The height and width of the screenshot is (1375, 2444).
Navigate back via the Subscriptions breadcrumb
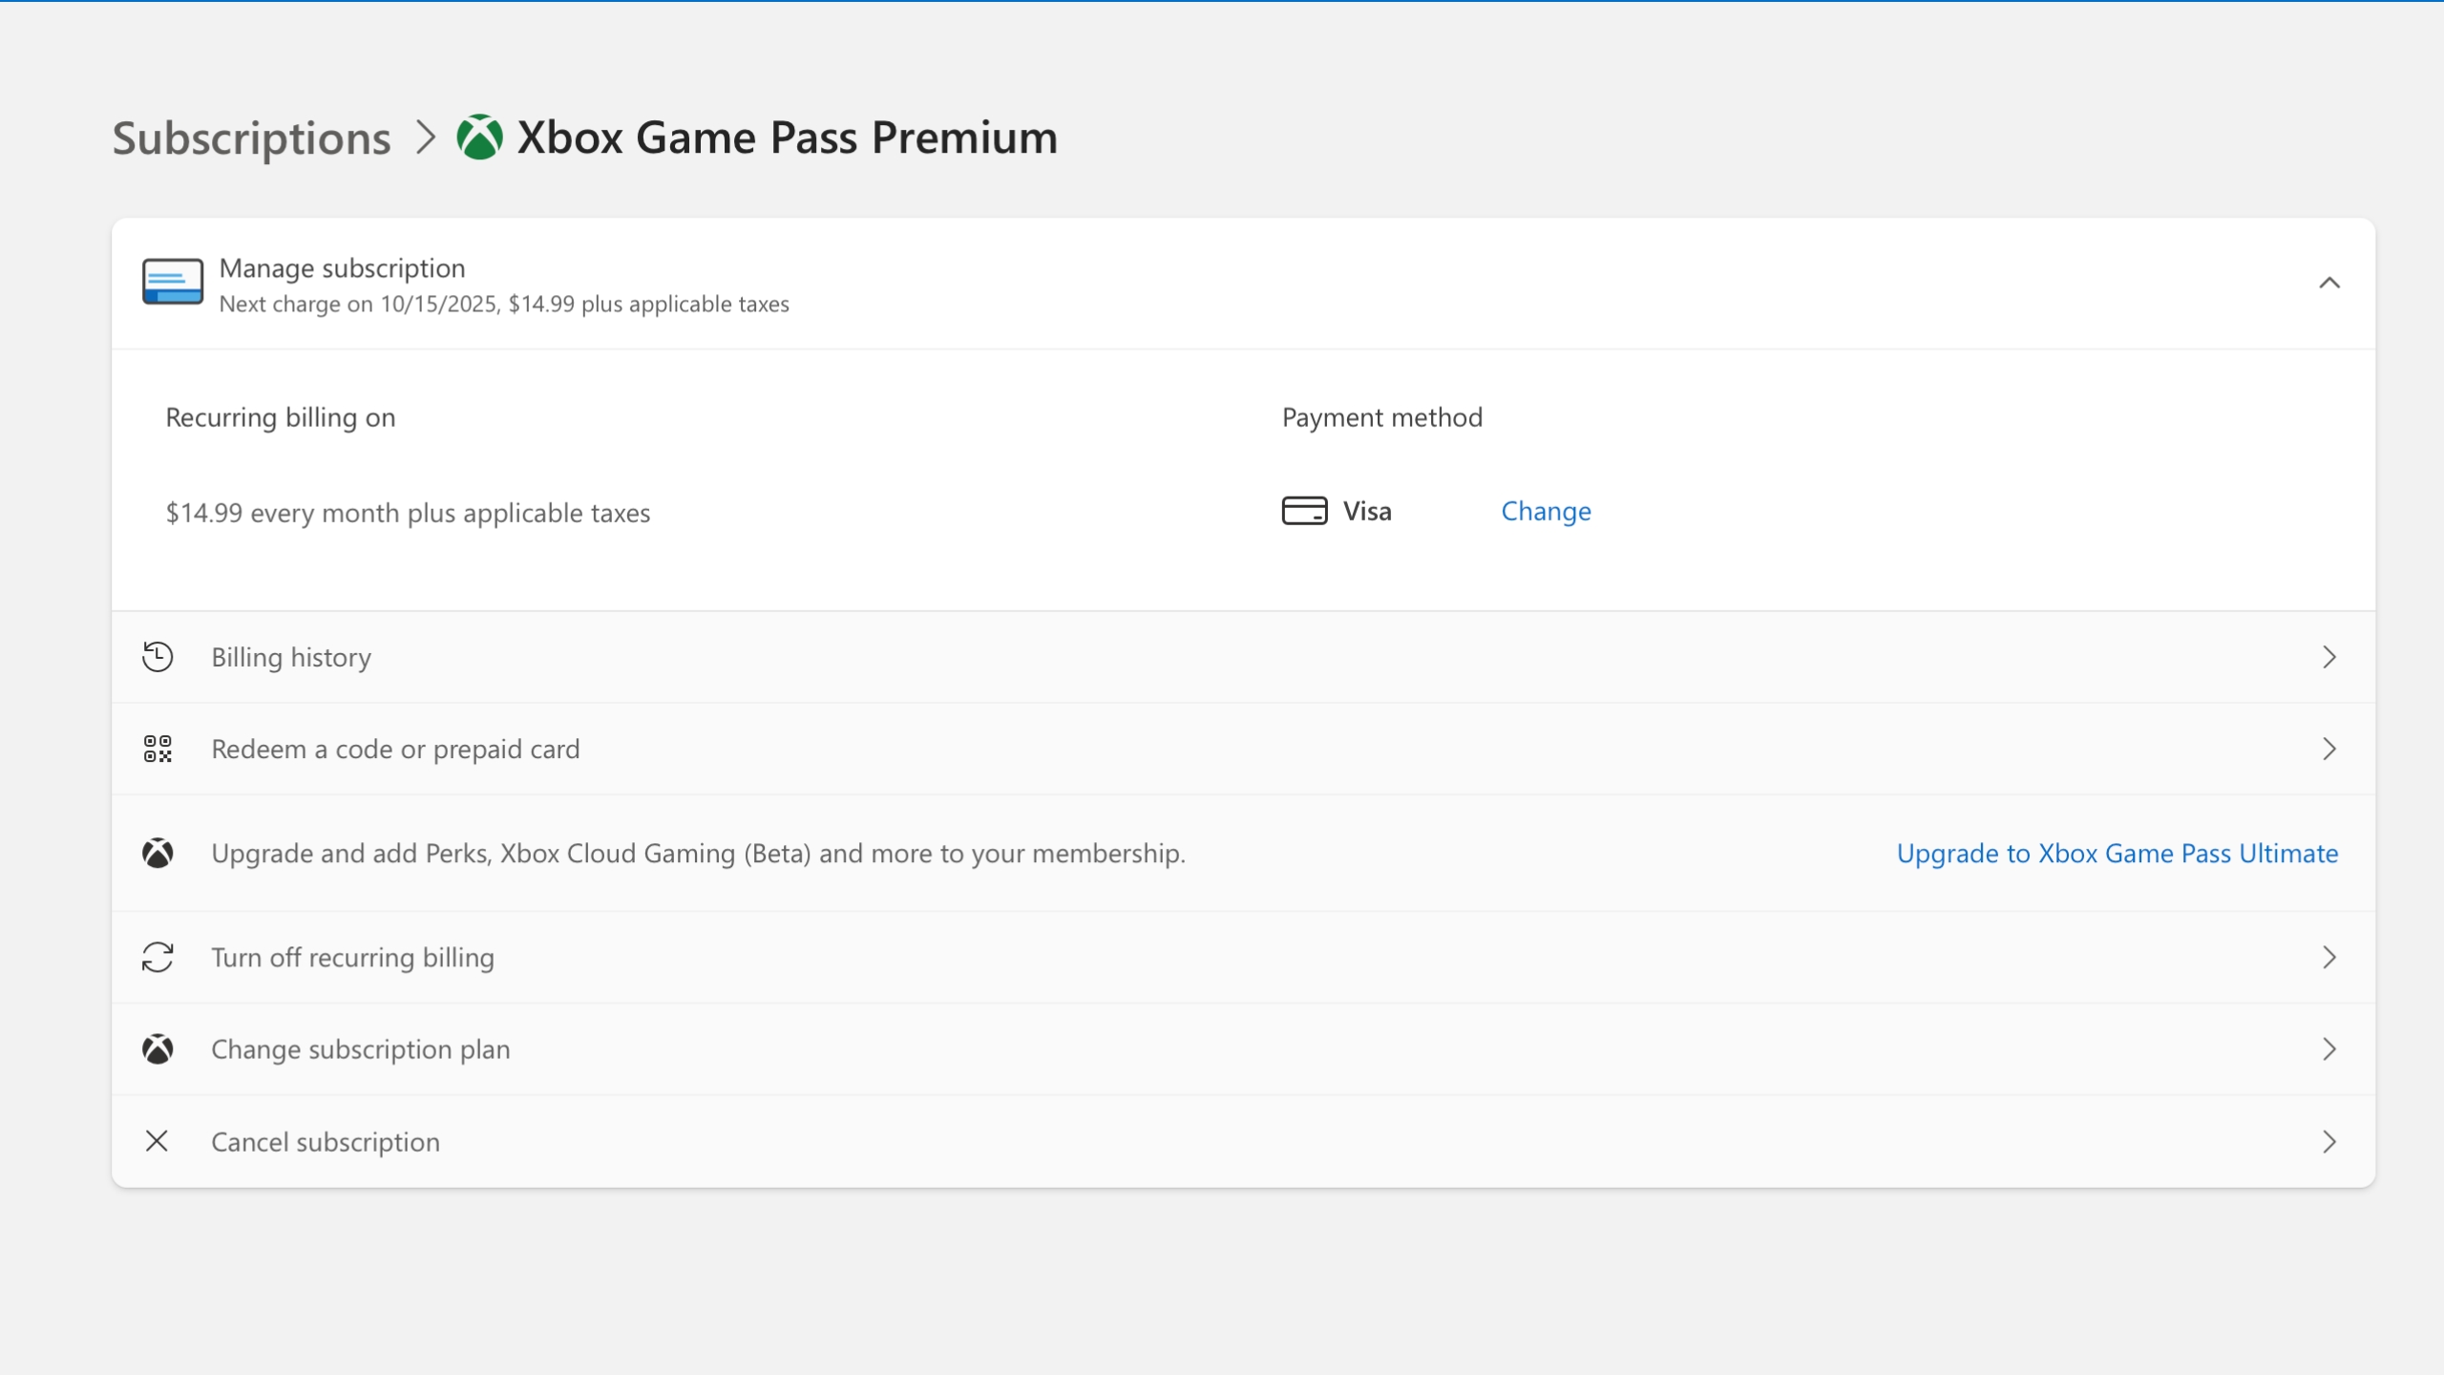point(251,137)
